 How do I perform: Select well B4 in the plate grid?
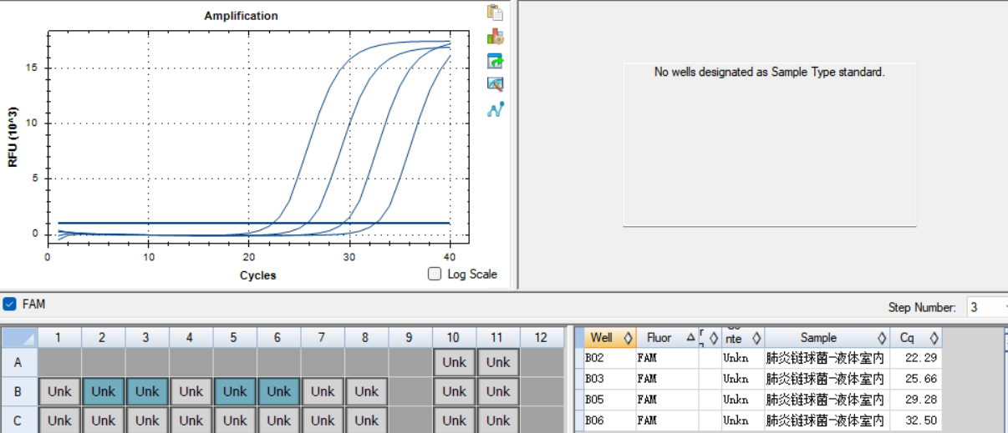pyautogui.click(x=191, y=391)
